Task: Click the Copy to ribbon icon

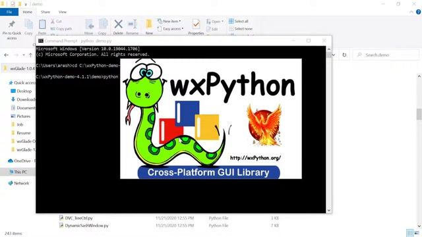Action: point(103,24)
